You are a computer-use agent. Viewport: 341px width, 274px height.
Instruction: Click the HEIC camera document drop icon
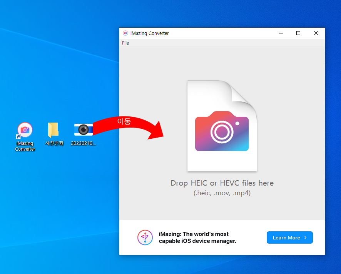point(222,126)
